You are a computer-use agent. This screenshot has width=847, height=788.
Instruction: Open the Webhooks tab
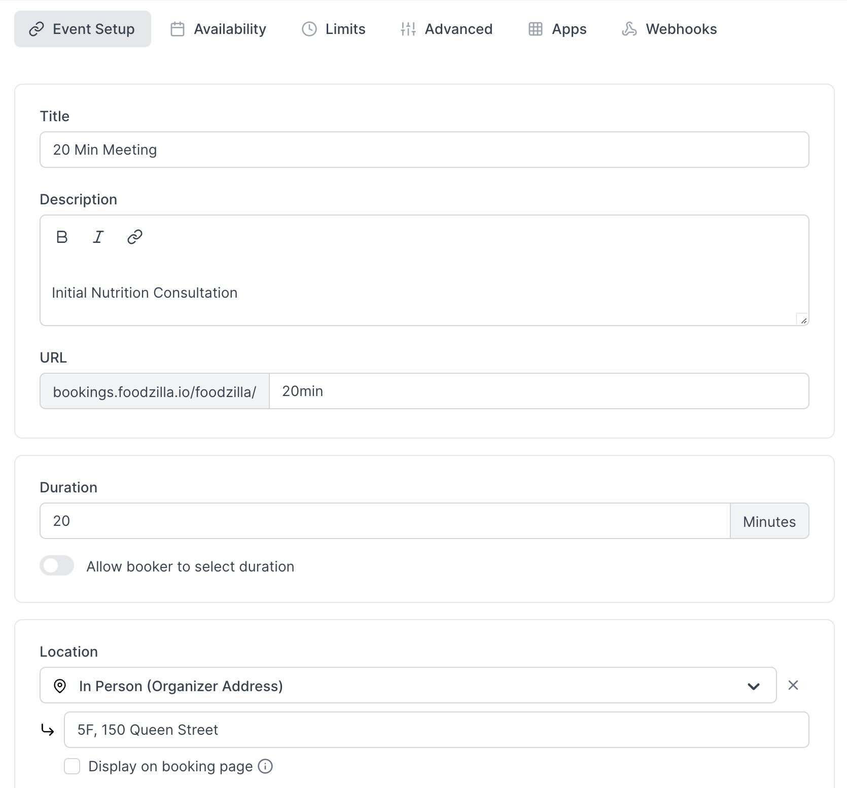coord(669,29)
